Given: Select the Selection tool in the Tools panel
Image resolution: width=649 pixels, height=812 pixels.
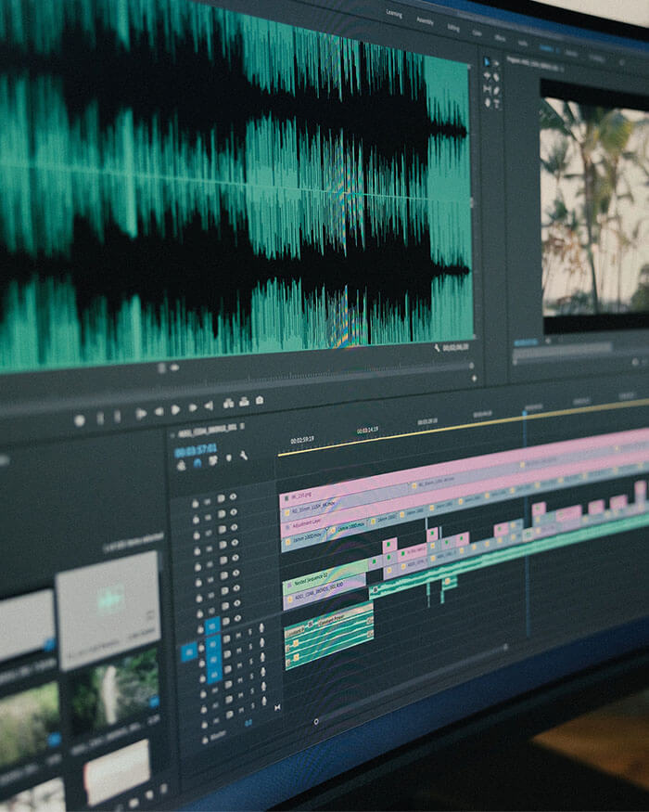Looking at the screenshot, I should 487,62.
